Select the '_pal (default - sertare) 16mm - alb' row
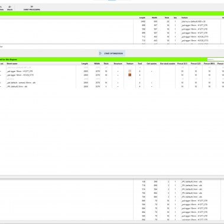This screenshot has width=224, height=224. (x=112, y=83)
